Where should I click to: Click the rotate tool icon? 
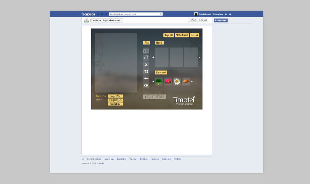tap(146, 72)
